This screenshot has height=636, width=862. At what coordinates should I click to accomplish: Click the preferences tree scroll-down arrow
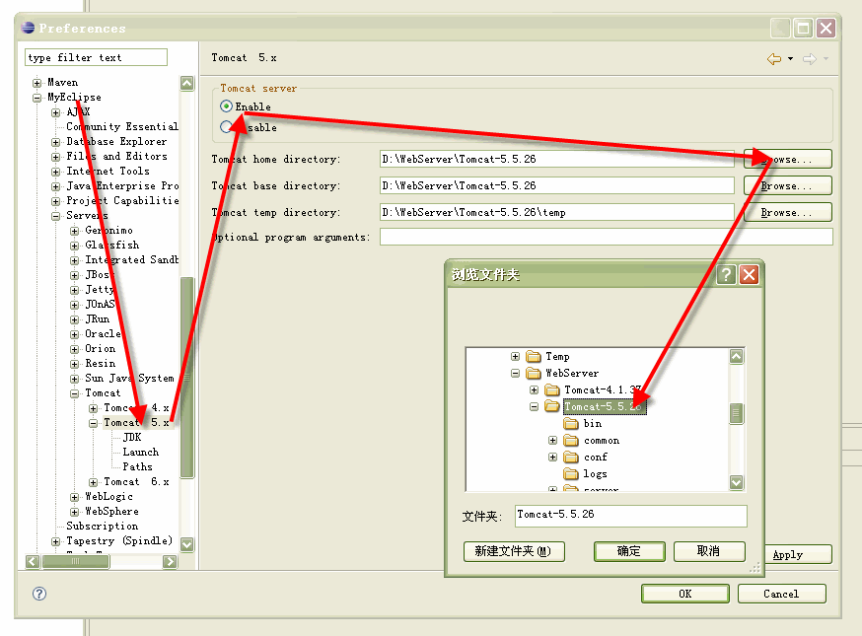[x=187, y=544]
